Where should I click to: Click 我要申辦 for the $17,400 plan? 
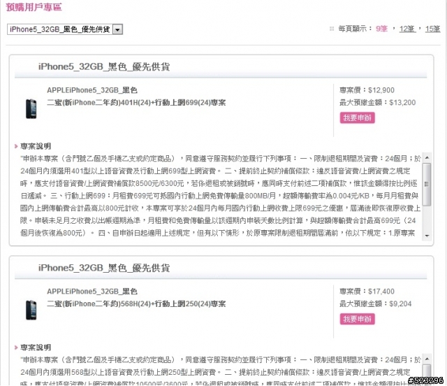tap(357, 319)
